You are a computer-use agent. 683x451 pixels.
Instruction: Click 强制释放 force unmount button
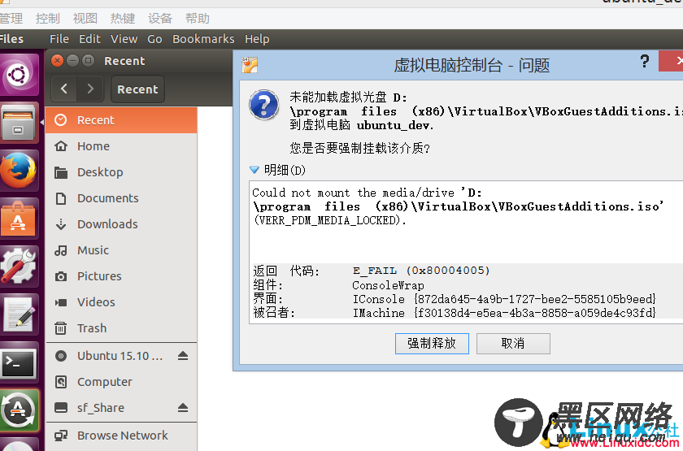pos(432,344)
